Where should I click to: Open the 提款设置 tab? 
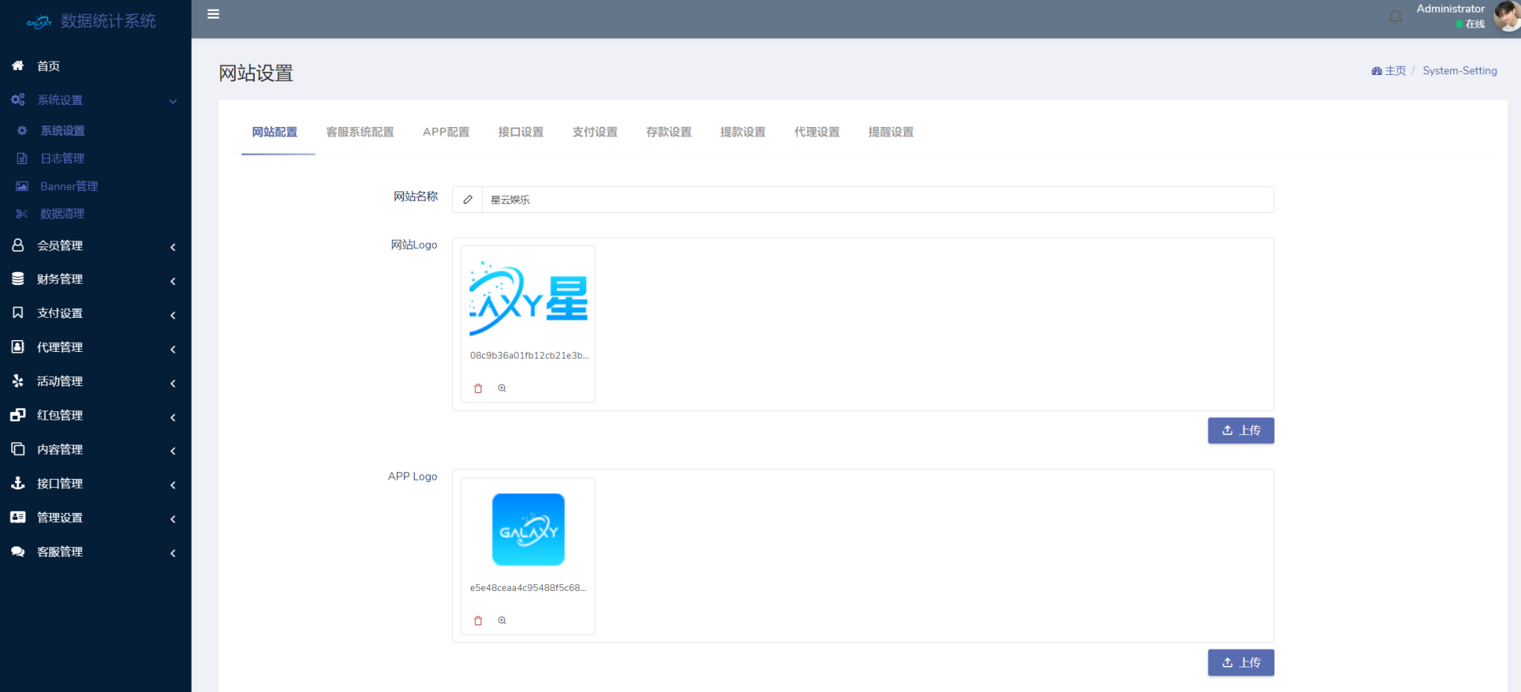743,132
